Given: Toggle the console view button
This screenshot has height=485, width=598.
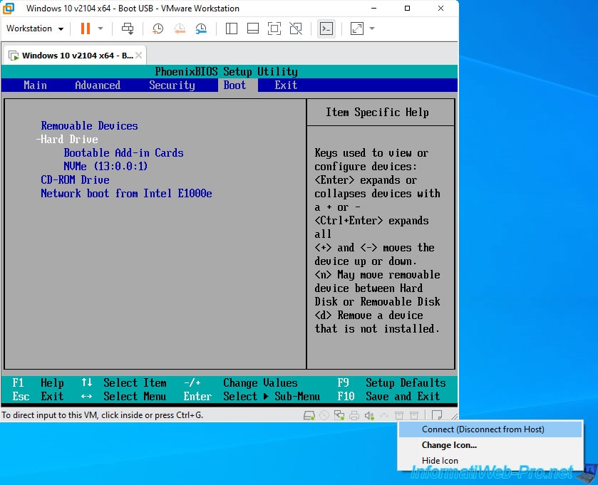Looking at the screenshot, I should [x=326, y=28].
